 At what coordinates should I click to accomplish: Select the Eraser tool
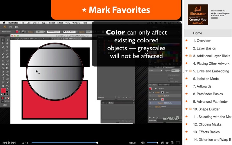tap(7, 57)
